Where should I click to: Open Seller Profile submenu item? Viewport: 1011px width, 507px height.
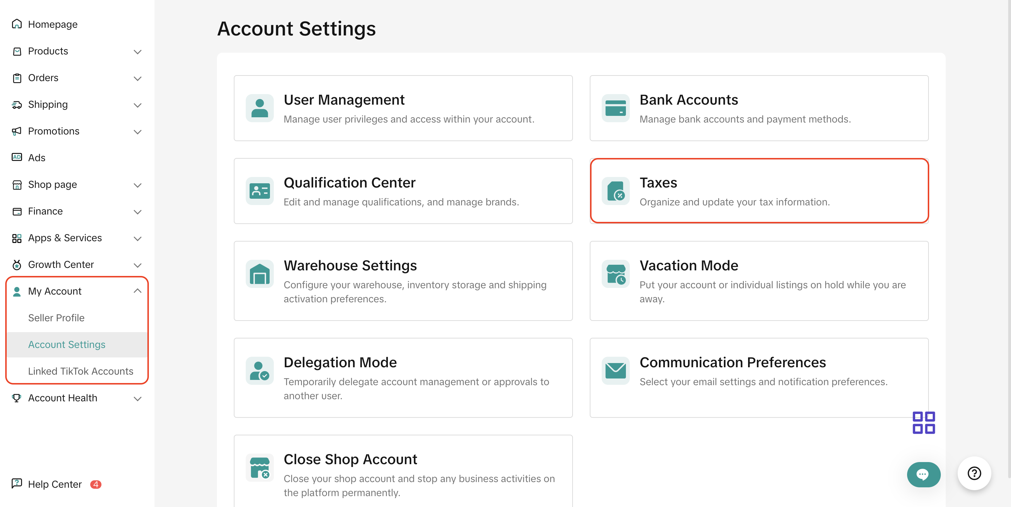point(56,318)
